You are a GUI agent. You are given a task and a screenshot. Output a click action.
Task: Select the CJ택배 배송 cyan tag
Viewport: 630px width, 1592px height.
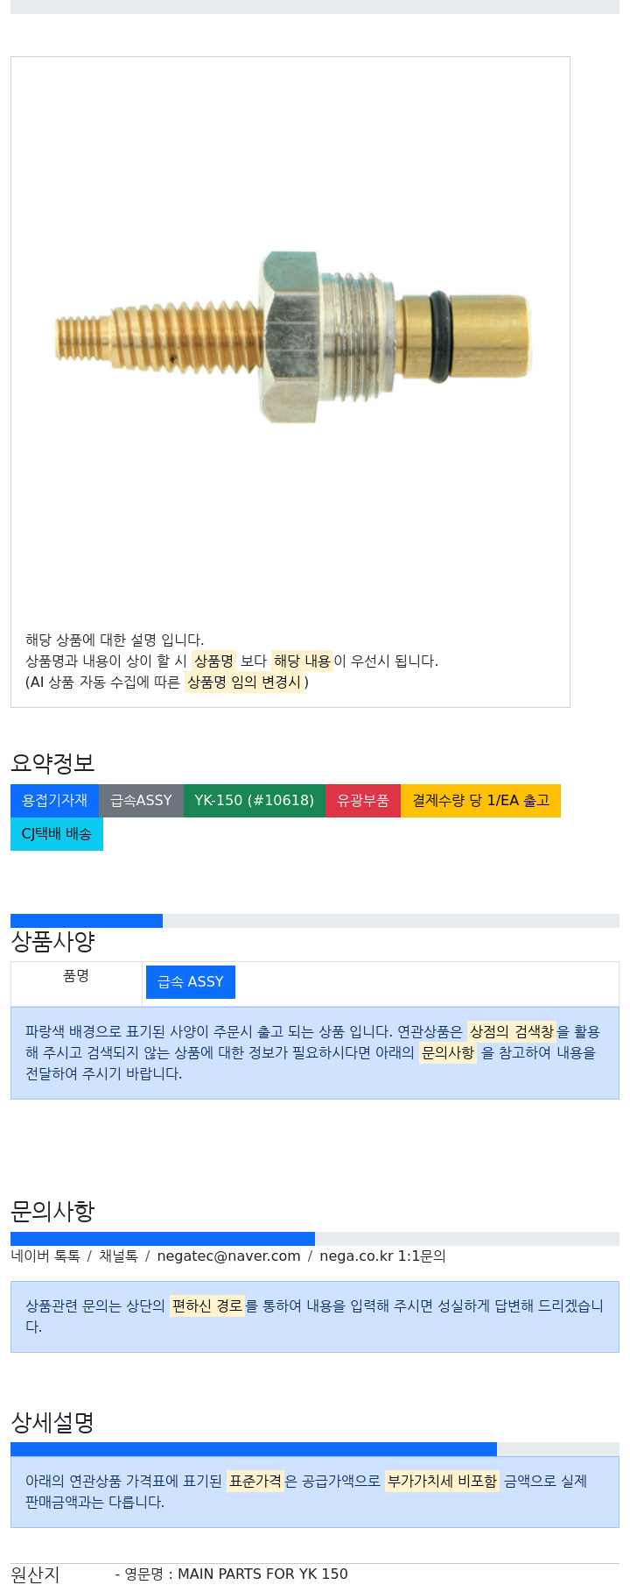(x=57, y=834)
